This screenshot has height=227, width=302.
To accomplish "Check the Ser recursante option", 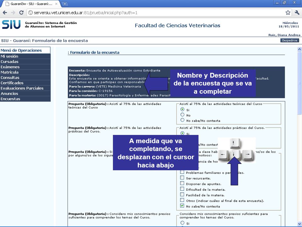I will [182, 178].
